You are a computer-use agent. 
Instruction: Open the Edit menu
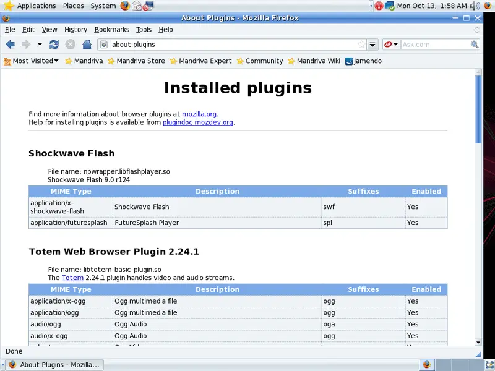[28, 30]
